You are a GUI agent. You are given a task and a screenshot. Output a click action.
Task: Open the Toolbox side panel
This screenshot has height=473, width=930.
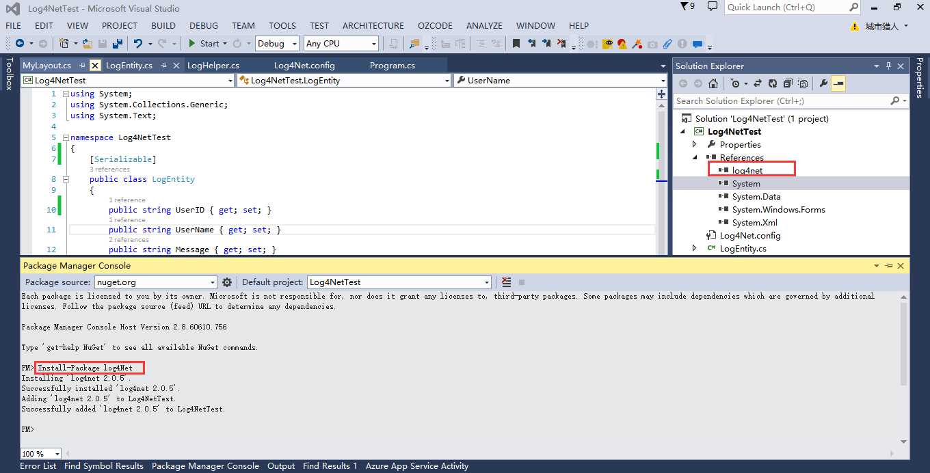[x=9, y=74]
